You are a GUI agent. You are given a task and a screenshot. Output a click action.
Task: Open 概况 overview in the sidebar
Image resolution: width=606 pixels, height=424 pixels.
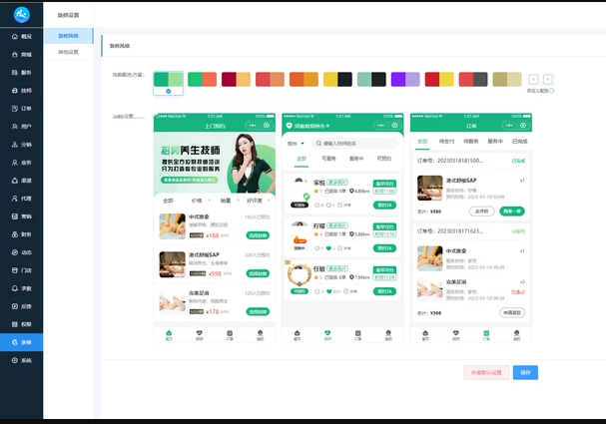22,36
